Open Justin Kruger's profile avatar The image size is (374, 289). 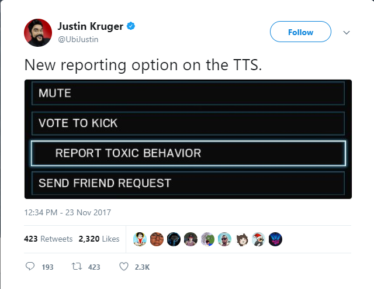38,33
